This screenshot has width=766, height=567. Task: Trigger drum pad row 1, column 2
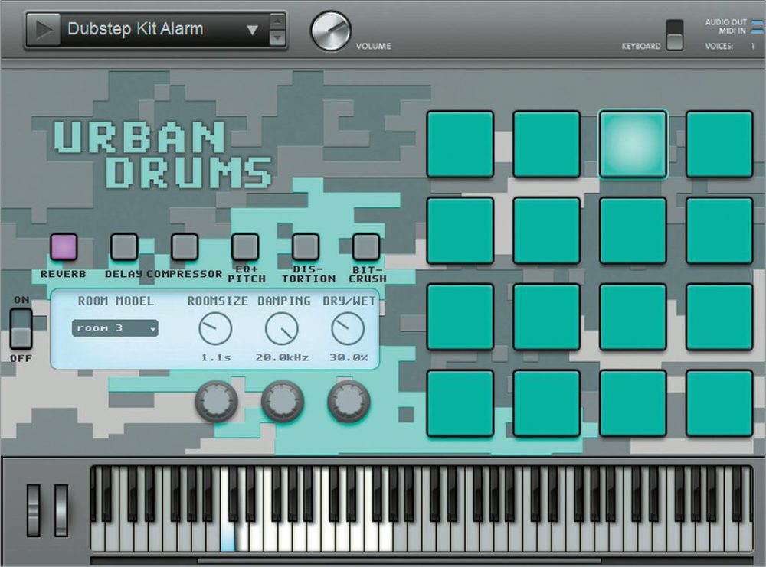click(x=547, y=145)
